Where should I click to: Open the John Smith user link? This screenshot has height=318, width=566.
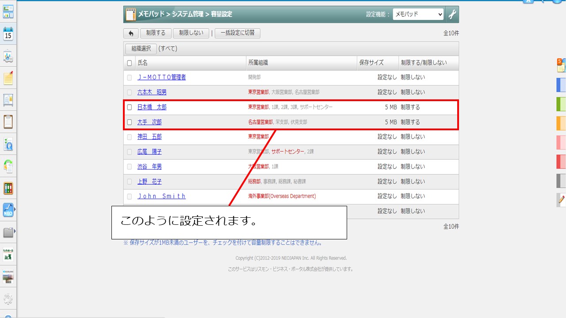click(161, 196)
